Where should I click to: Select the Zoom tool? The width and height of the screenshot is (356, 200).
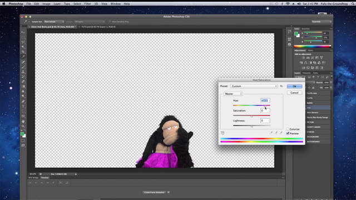click(23, 126)
